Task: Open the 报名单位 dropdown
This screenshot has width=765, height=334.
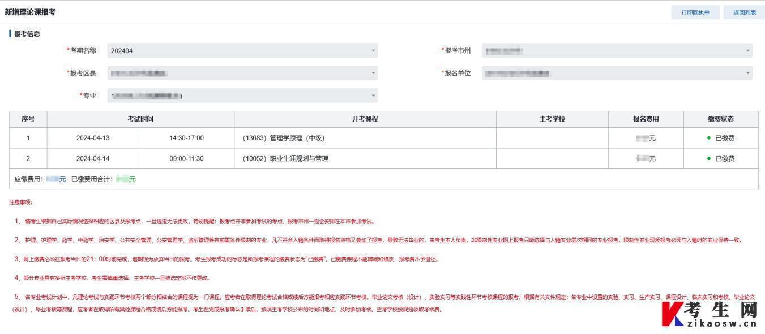Action: 617,73
